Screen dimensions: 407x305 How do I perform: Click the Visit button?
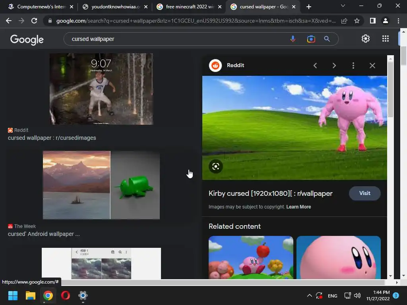click(365, 193)
